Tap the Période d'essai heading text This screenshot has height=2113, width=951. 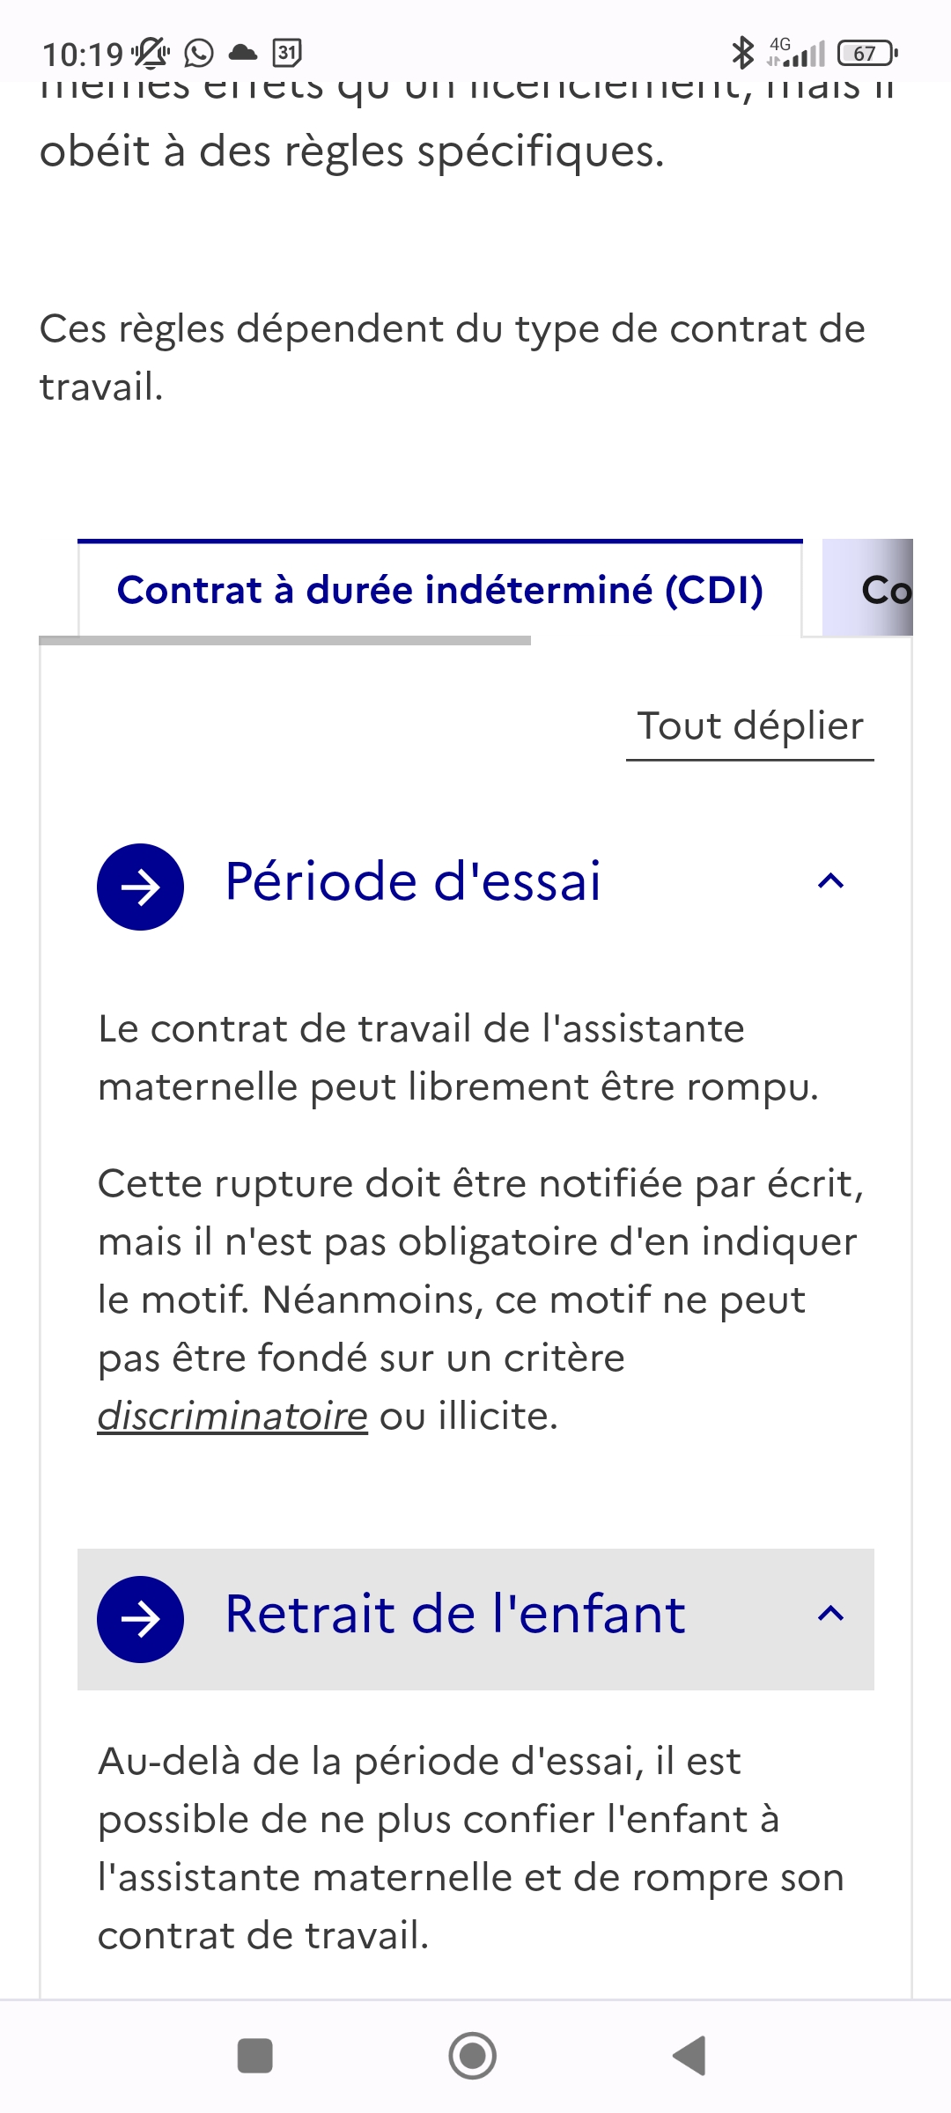click(413, 881)
